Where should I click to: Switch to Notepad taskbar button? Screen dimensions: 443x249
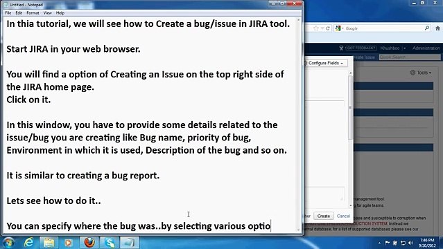click(130, 243)
